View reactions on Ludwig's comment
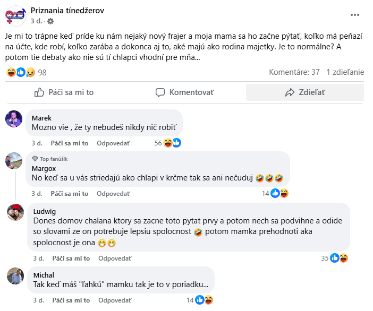 [x=338, y=258]
